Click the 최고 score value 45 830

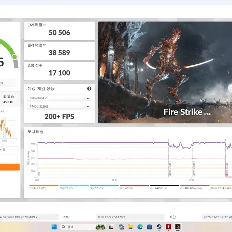point(8,102)
